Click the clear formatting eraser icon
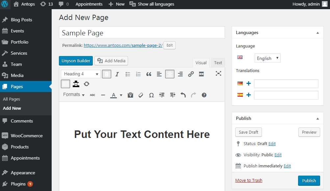Screen dimensions: 330x191 click(141, 95)
